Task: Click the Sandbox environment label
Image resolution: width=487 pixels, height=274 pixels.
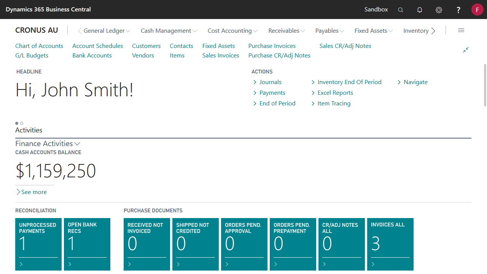Action: click(376, 10)
